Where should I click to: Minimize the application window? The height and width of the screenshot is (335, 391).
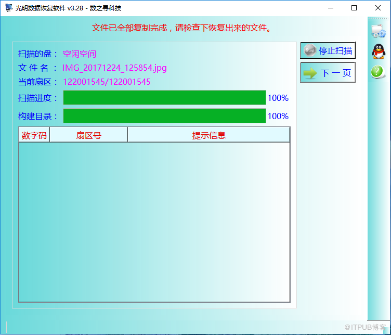point(331,8)
